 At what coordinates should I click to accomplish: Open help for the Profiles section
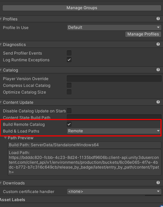(158, 19)
